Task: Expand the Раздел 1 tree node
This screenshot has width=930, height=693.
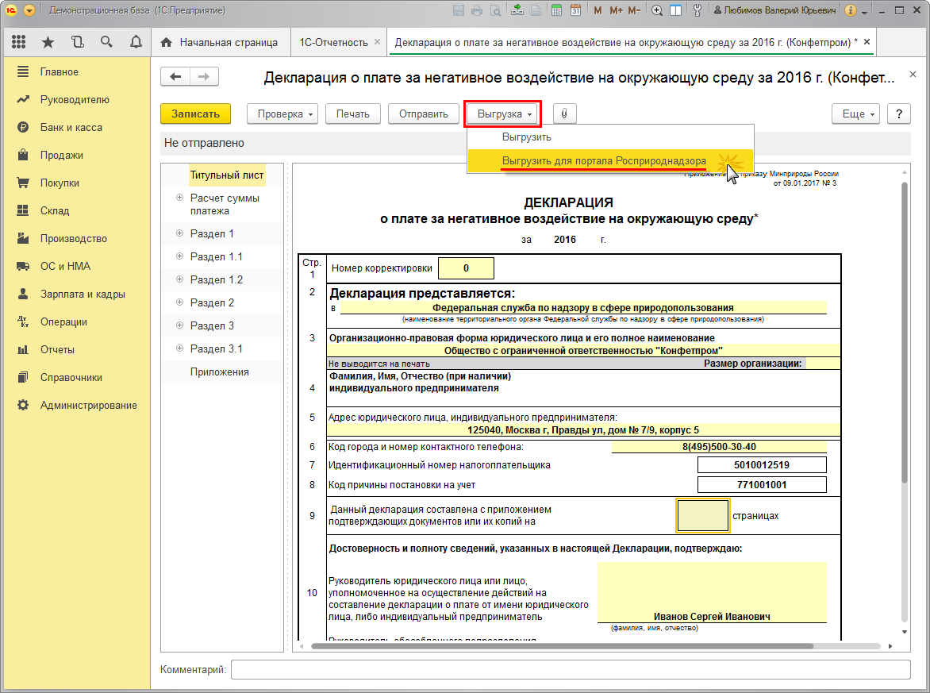Action: (180, 234)
